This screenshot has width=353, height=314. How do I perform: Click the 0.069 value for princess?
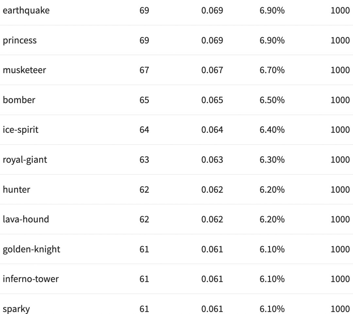tap(212, 40)
